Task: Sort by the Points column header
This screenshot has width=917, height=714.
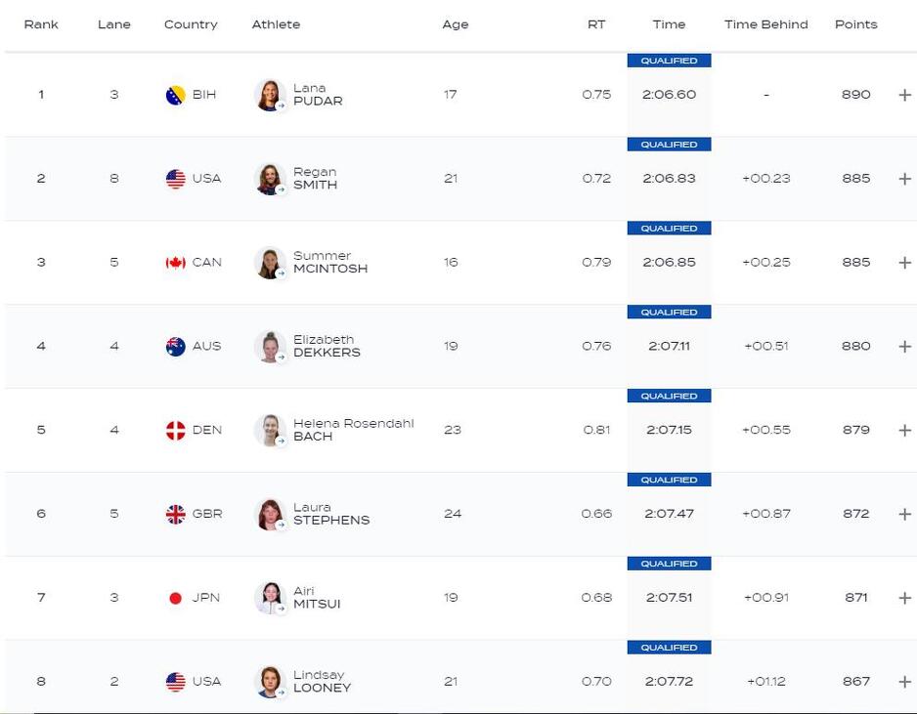Action: coord(855,24)
